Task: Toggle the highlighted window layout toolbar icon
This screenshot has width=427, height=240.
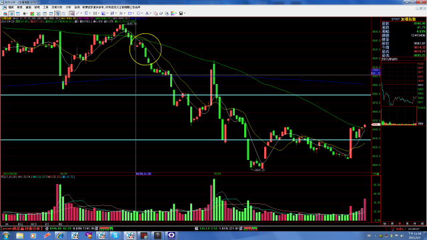Action: 57,13
